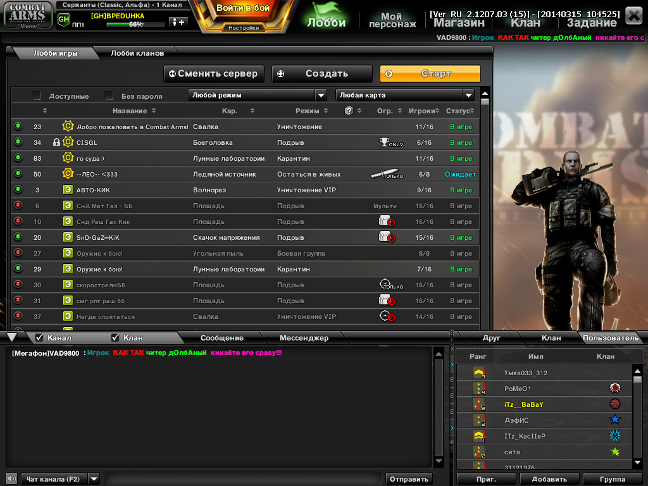Sort rooms by Кар. map column
Viewport: 648px width, 486px height.
238,111
